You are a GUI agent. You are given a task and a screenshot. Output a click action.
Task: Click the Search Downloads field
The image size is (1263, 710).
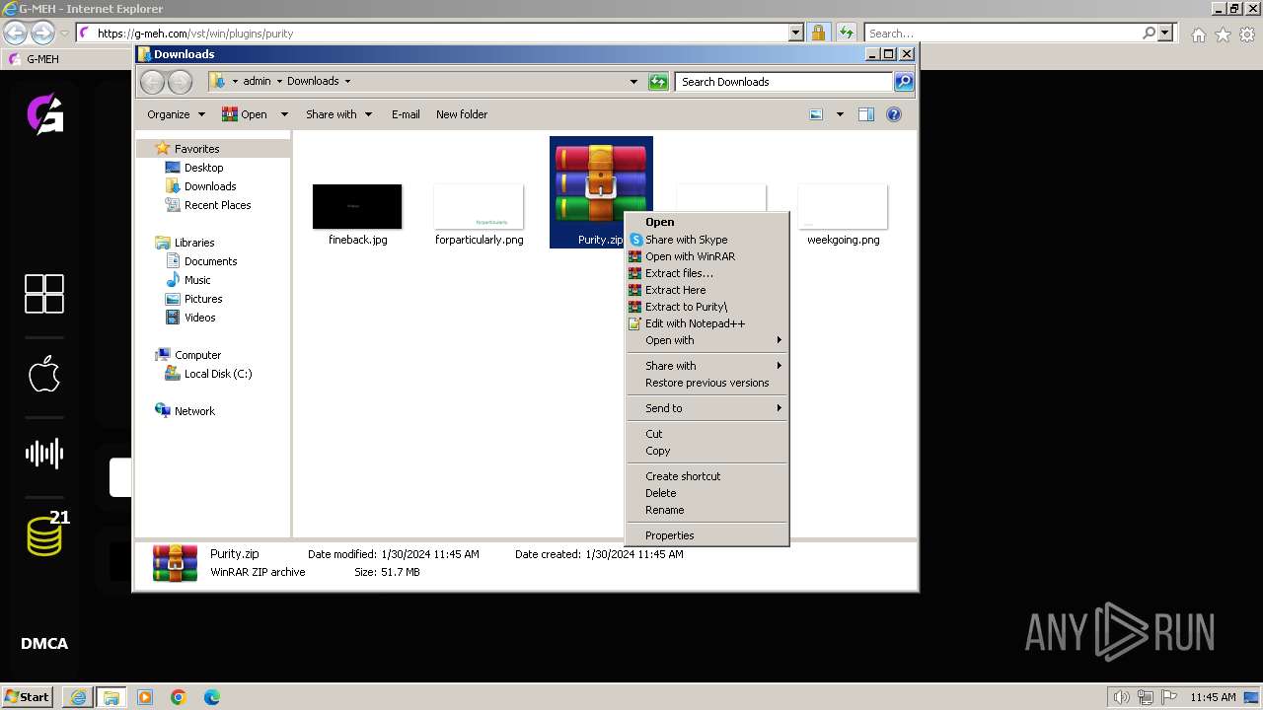click(784, 82)
